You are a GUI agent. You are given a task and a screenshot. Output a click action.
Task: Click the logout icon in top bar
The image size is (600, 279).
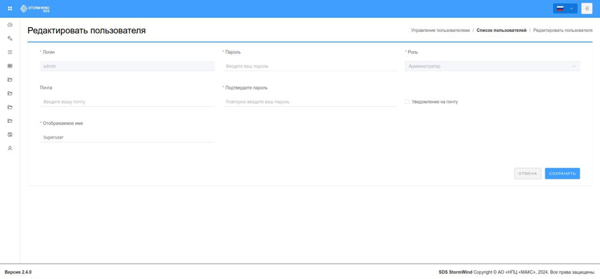tap(586, 9)
